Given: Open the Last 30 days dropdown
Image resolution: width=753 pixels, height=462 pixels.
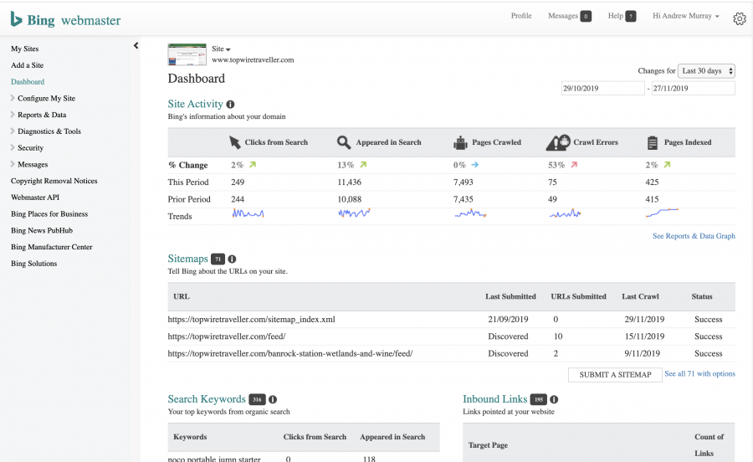Looking at the screenshot, I should [706, 71].
